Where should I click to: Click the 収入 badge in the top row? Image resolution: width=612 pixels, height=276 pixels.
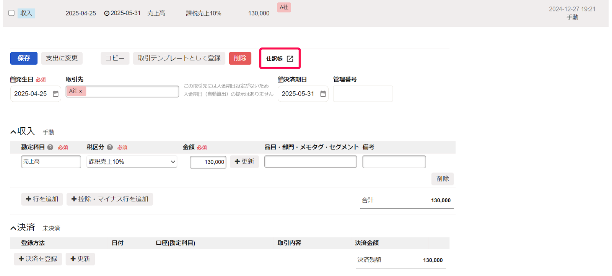[26, 13]
